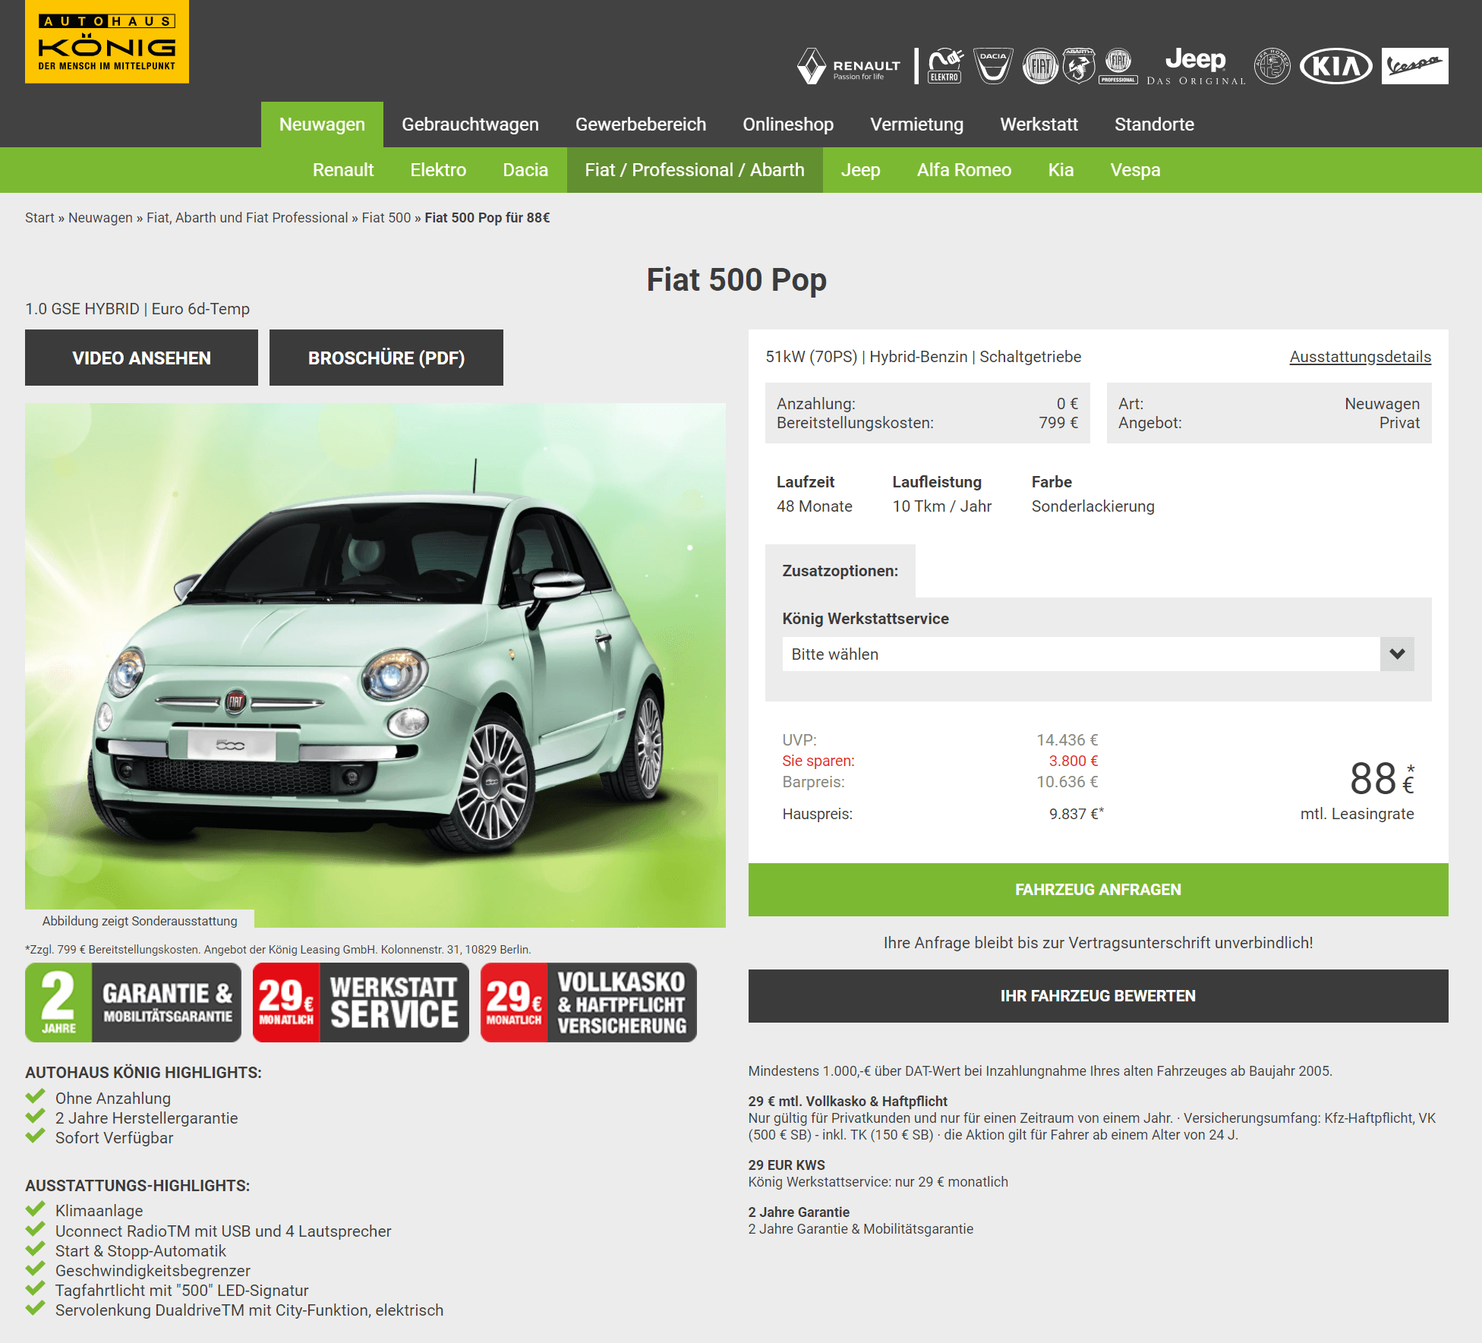Open the Alfa Romeo emblem
The image size is (1482, 1343).
point(1272,66)
